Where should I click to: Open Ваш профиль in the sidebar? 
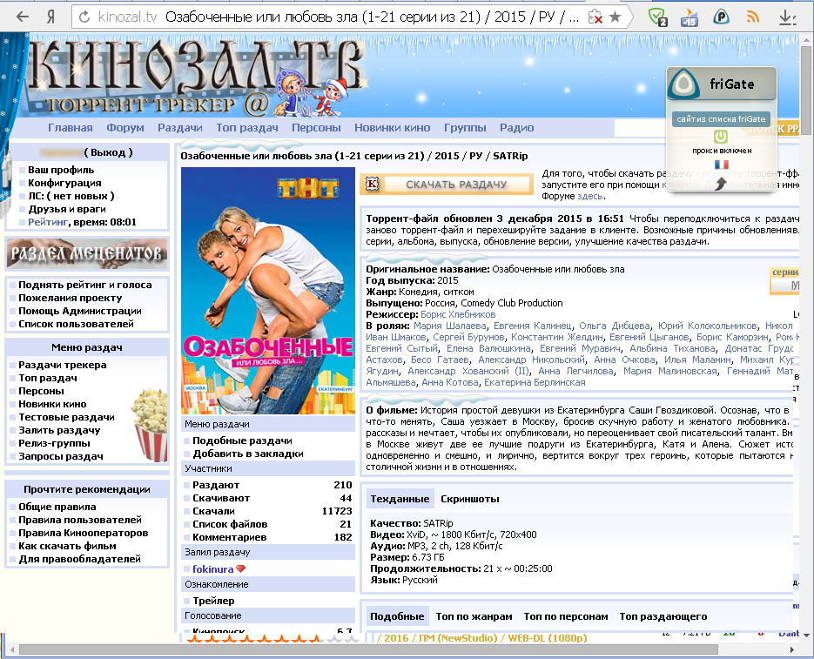[61, 170]
